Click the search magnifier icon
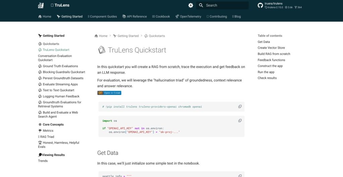Screen dimensions: 343x177 201,5
